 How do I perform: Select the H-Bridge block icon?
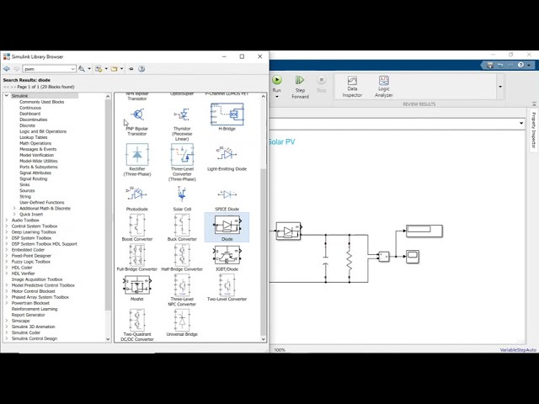(227, 114)
